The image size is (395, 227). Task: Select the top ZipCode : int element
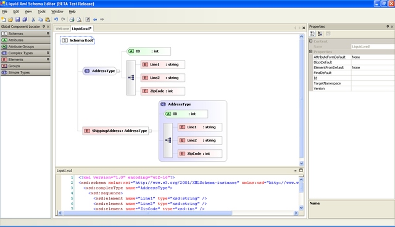point(163,91)
